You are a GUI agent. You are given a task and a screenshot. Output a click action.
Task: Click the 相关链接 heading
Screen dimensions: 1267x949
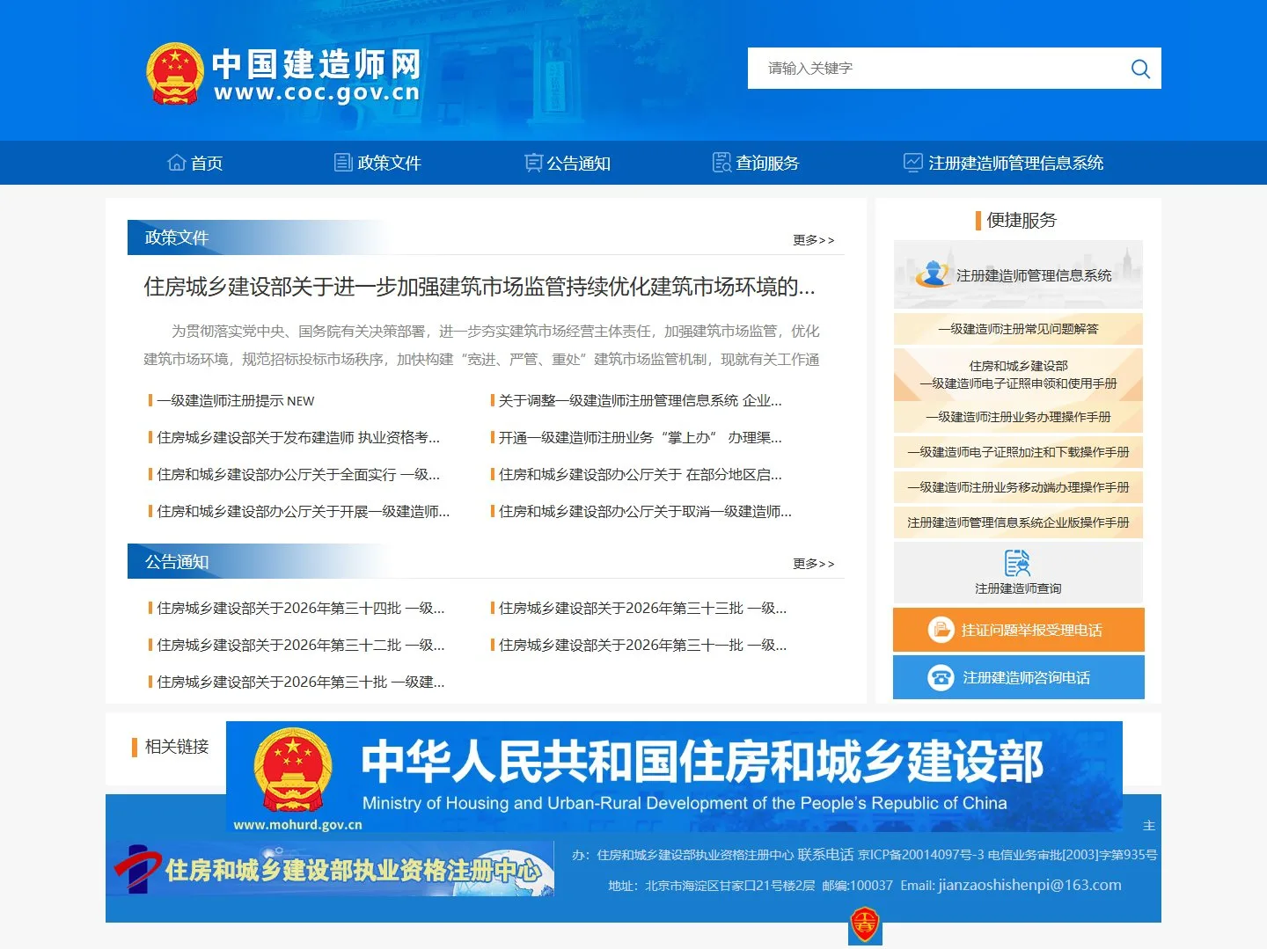177,747
